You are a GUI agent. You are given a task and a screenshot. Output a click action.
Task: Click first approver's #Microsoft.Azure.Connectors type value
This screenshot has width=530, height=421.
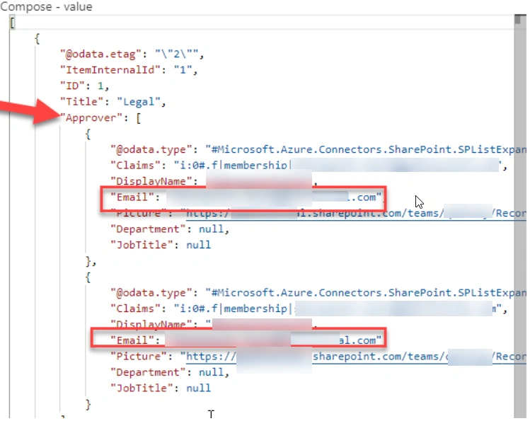coord(366,149)
